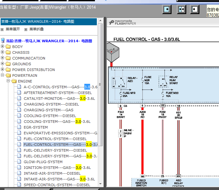Collapse the POWERTRAIN tree node
Viewport: 219px width, 190px height.
(2, 75)
